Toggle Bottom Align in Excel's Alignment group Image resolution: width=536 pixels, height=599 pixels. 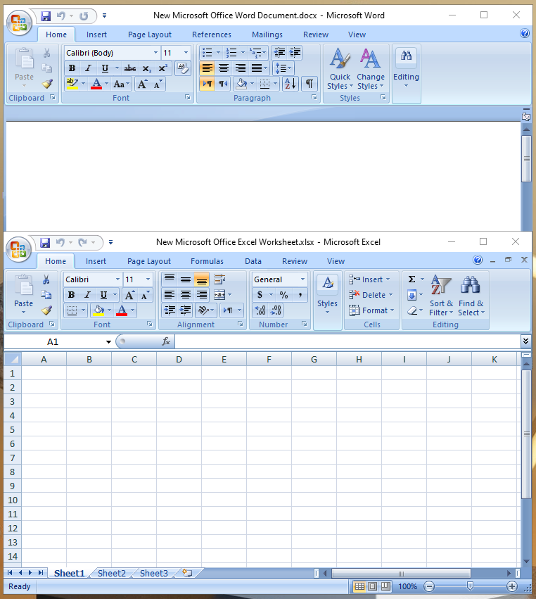click(x=202, y=279)
